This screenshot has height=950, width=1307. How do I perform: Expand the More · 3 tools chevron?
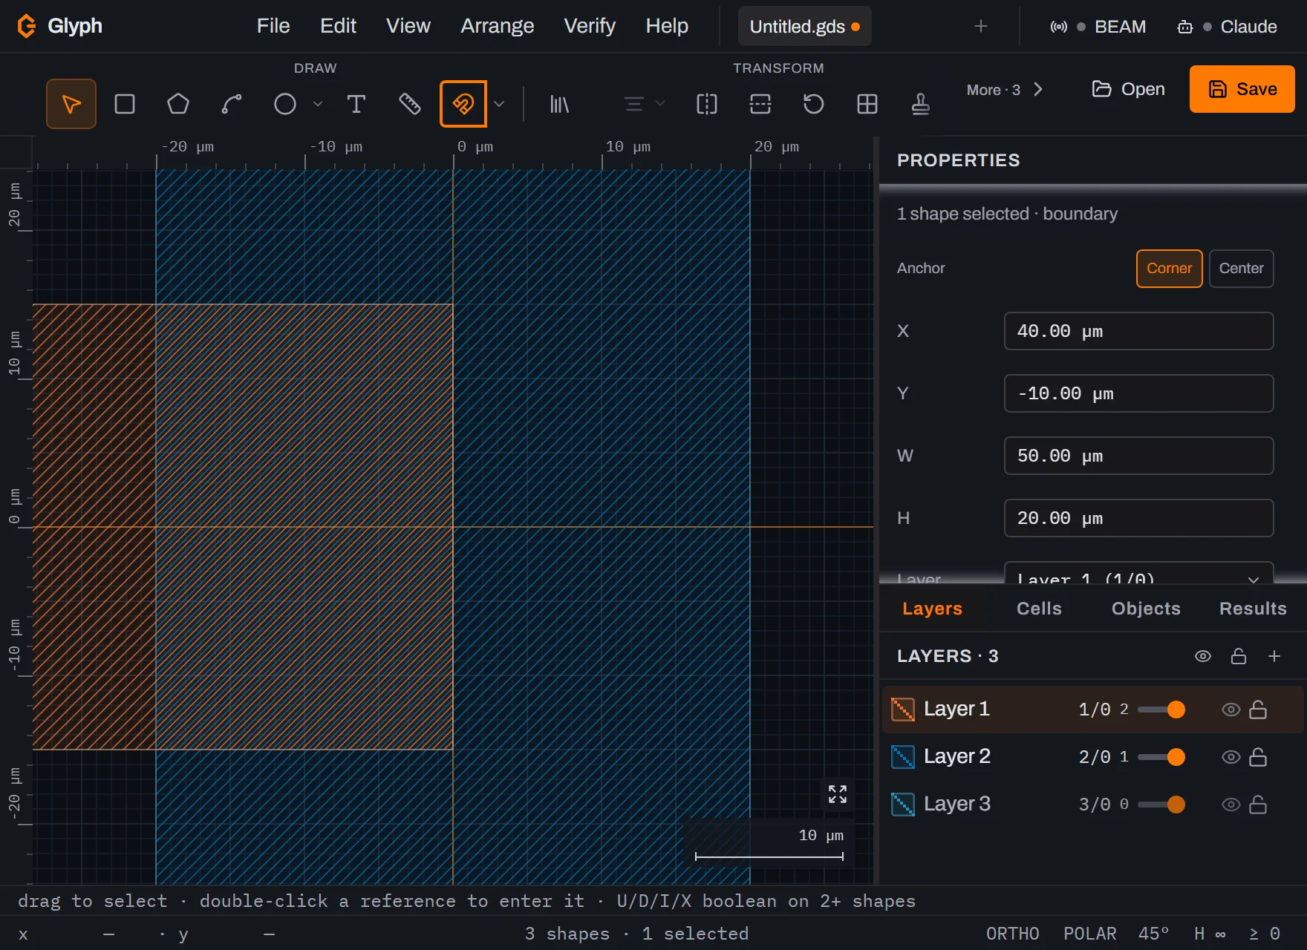click(x=1038, y=90)
